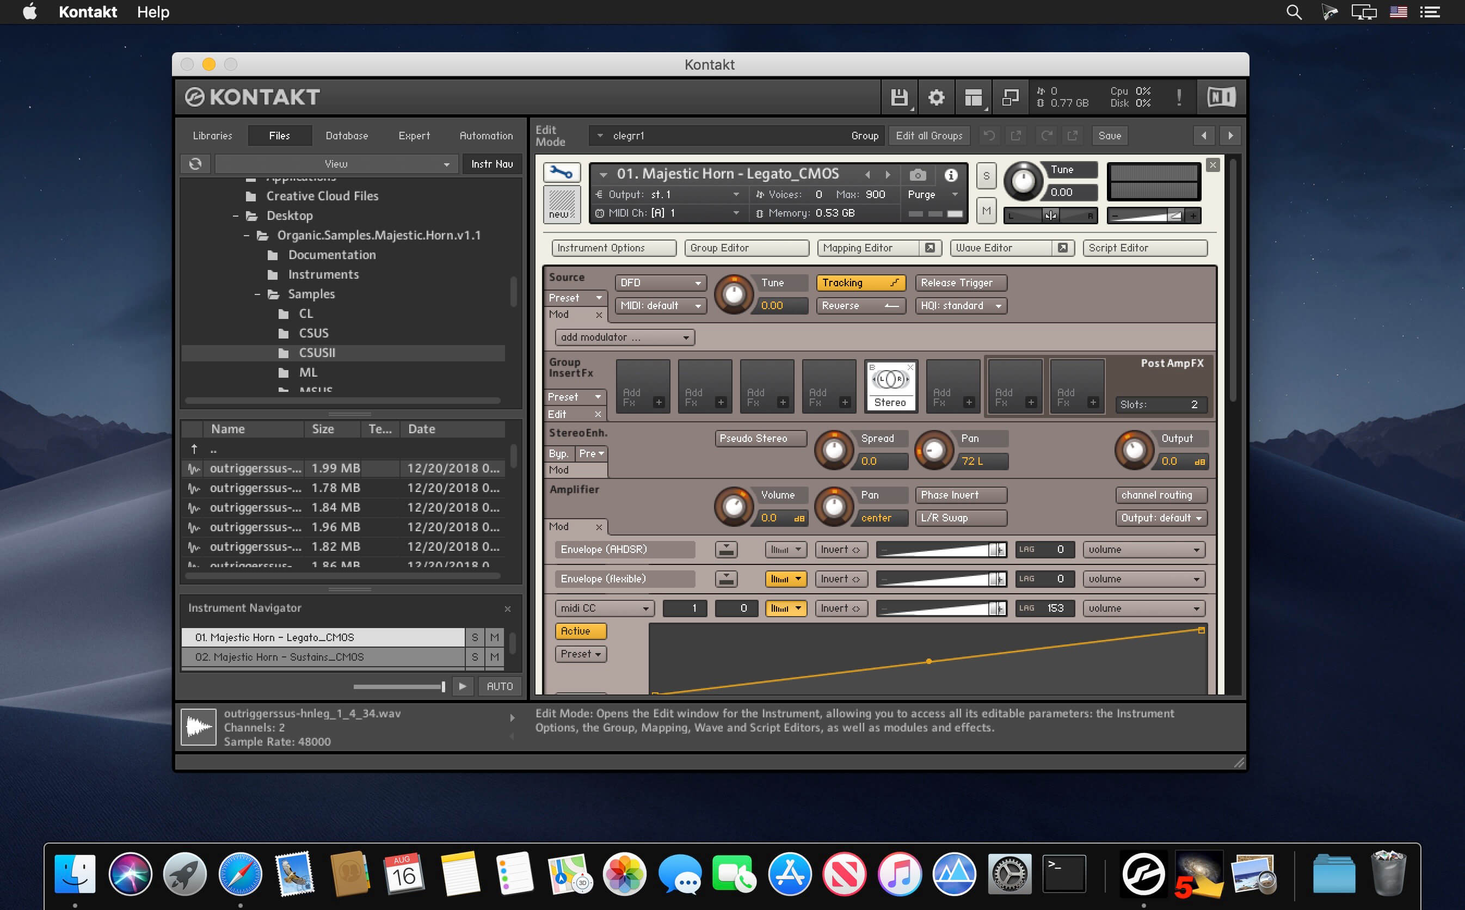Image resolution: width=1465 pixels, height=910 pixels.
Task: Click the Instrument Options button
Action: (614, 248)
